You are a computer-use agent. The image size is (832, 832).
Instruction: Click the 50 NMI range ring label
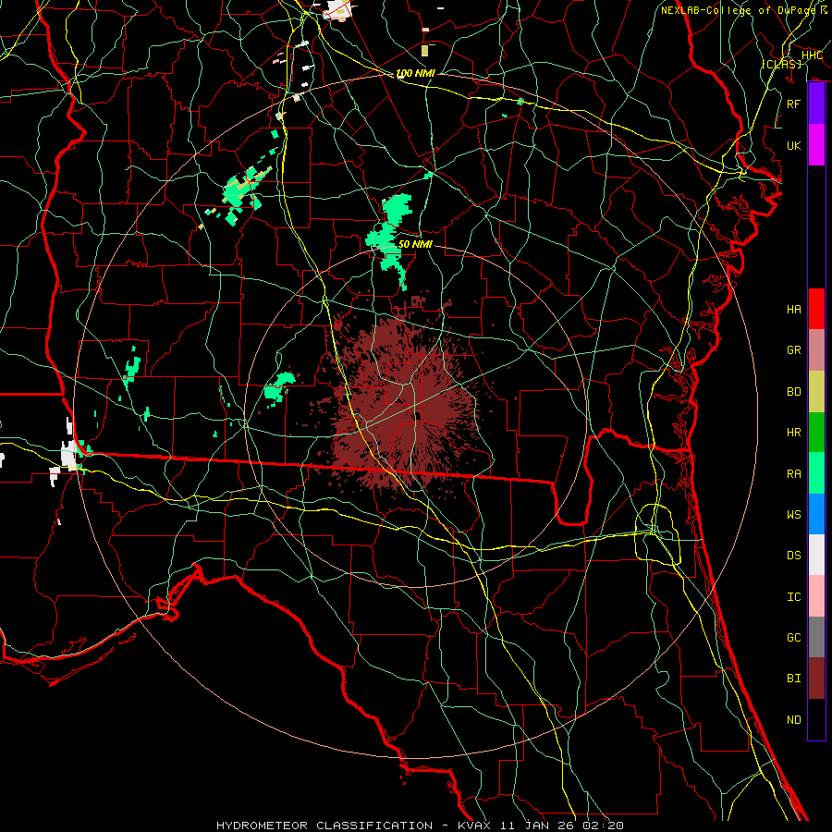(415, 244)
